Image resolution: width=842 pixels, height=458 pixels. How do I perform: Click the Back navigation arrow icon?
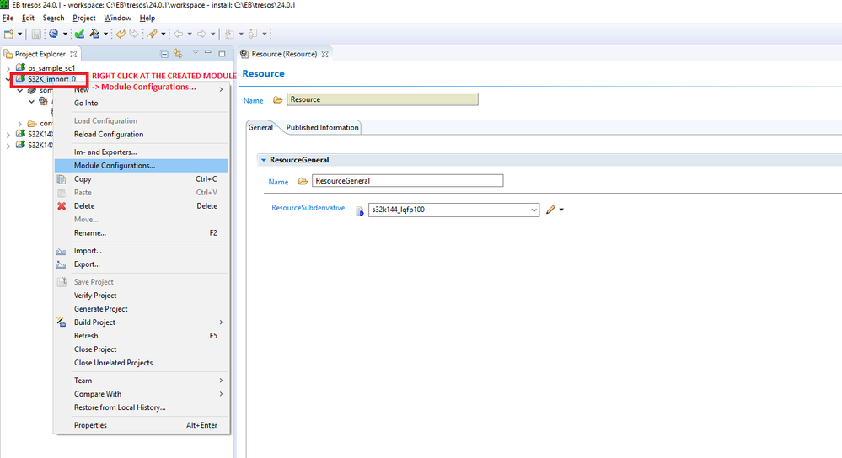pyautogui.click(x=179, y=34)
